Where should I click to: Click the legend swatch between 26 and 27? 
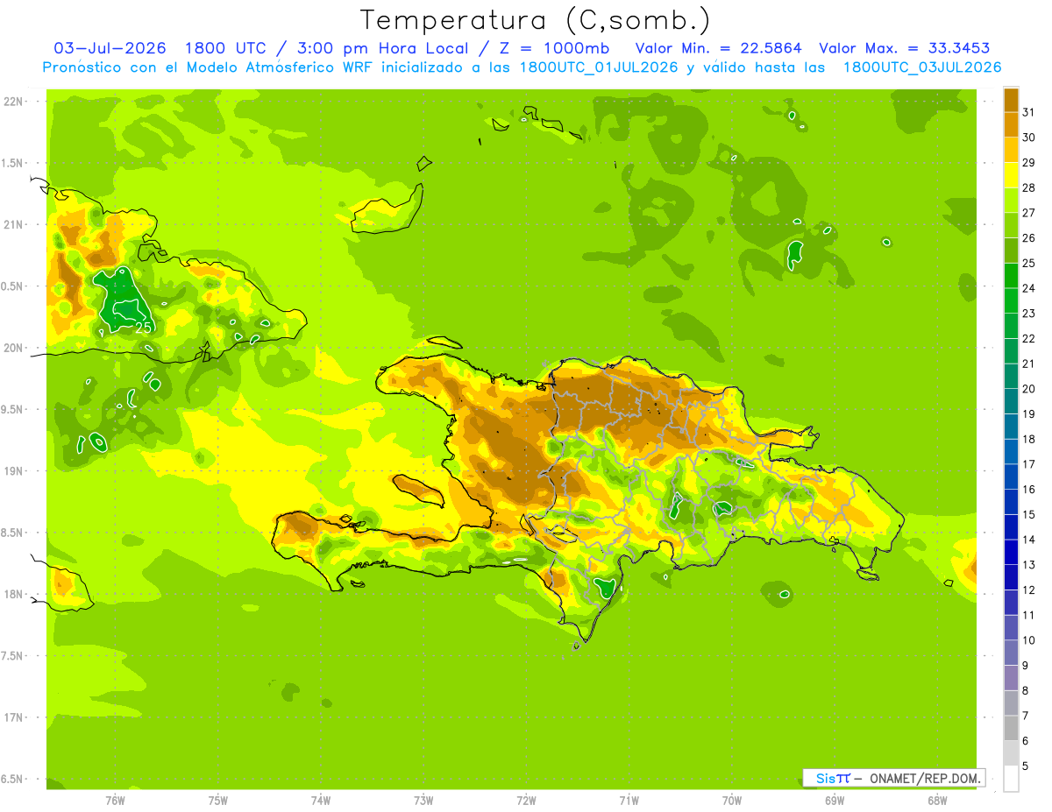point(1011,225)
